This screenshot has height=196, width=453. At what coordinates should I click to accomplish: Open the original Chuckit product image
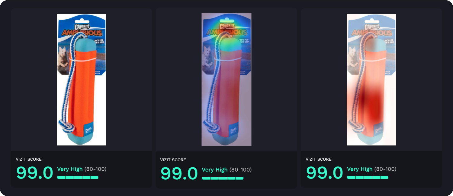[82, 80]
